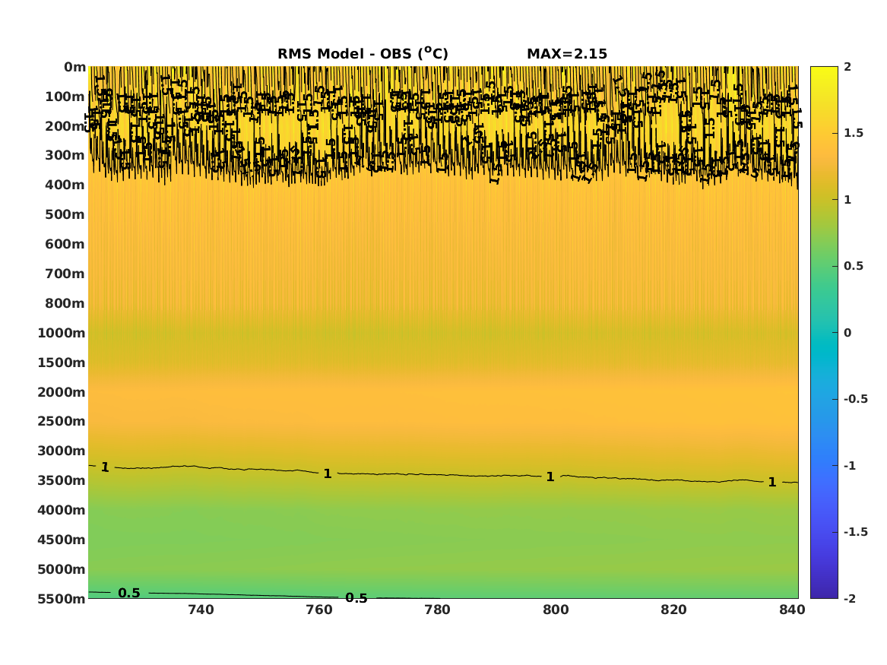Click the '3500m' depth axis label
This screenshot has width=887, height=665.
click(x=62, y=480)
